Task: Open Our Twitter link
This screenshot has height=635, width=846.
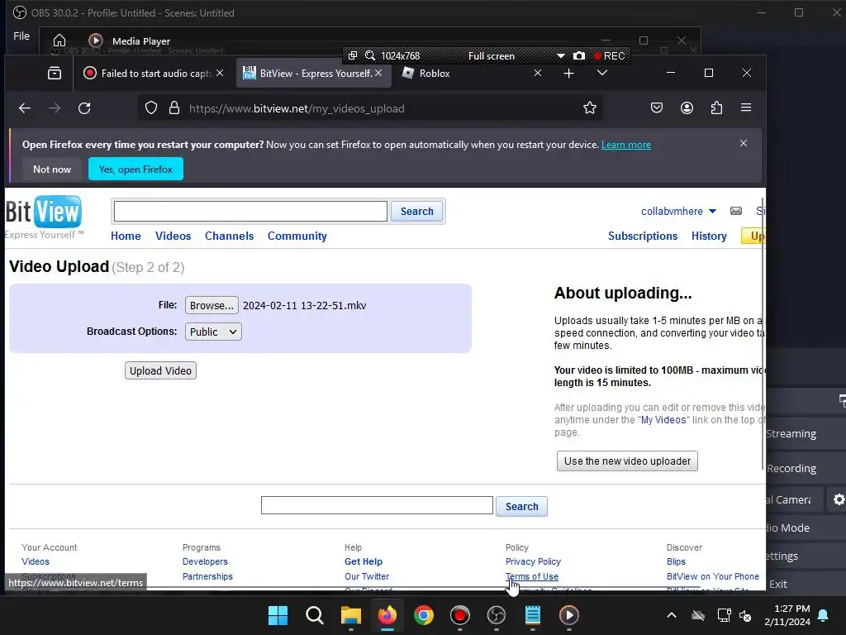Action: click(x=367, y=576)
